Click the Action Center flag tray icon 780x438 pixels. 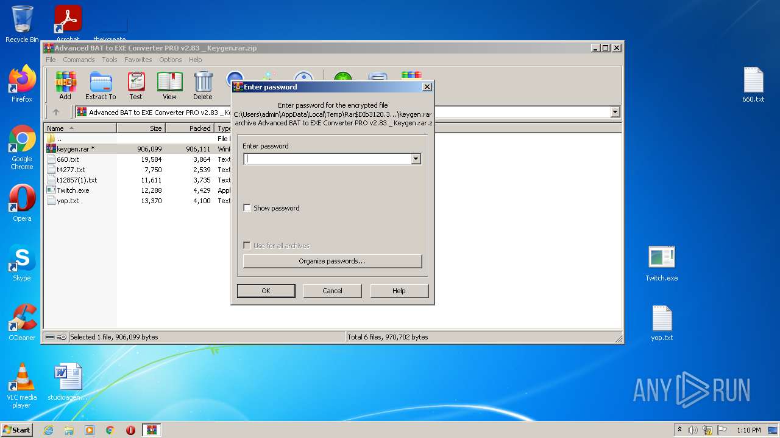(721, 430)
